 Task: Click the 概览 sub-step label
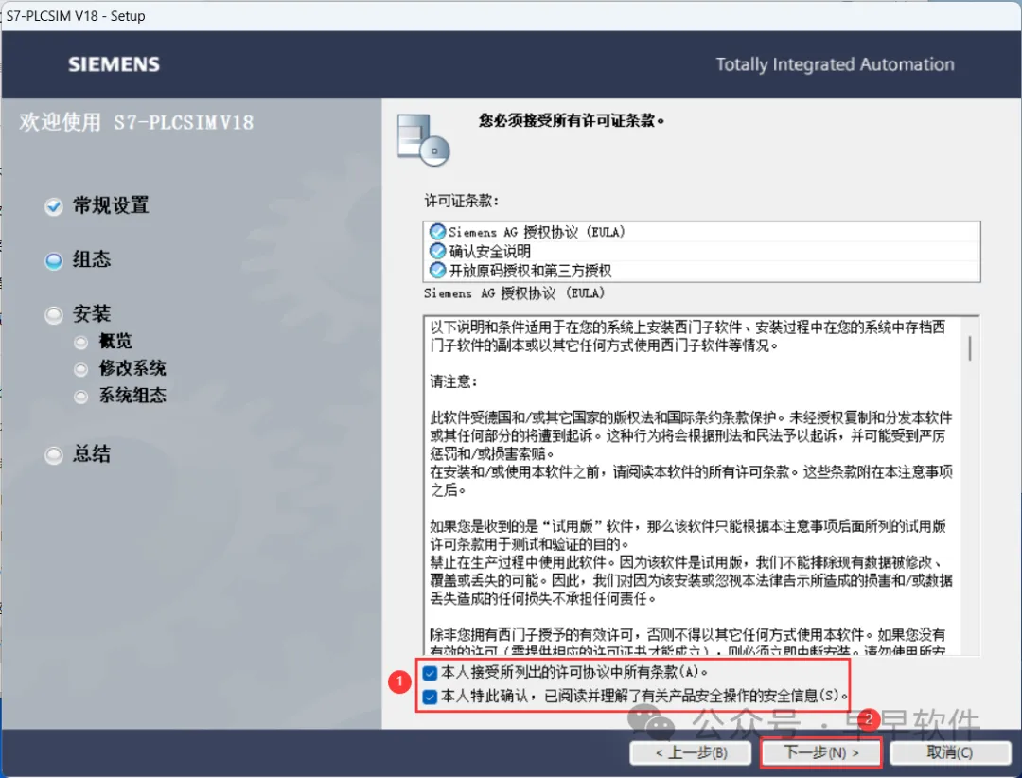tap(115, 341)
